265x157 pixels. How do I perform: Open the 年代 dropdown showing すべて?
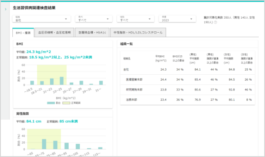coord(94,19)
